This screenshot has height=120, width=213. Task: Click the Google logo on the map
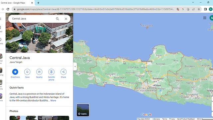pyautogui.click(x=146, y=115)
